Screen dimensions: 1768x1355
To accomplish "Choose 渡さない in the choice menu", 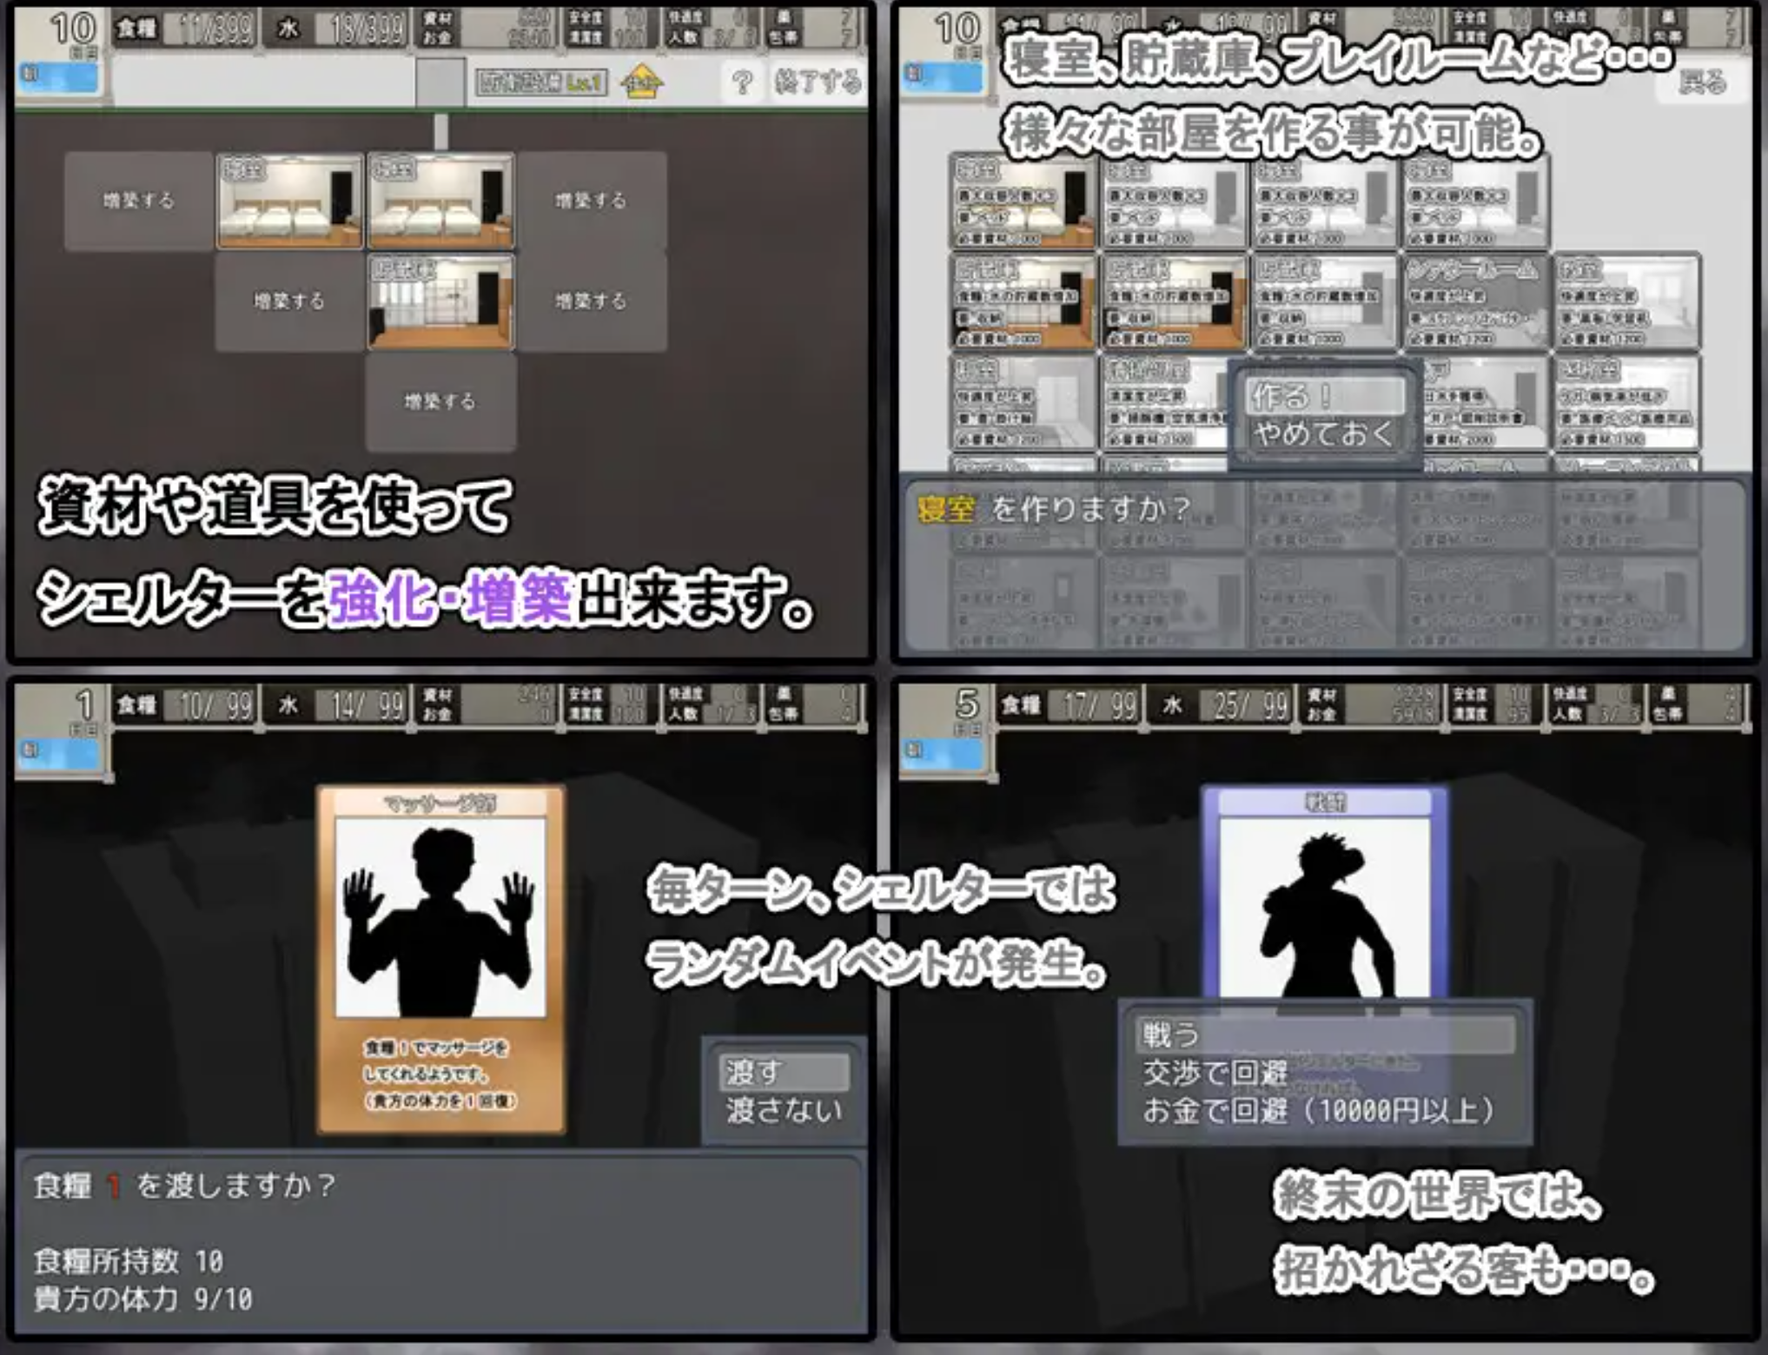I will pos(784,1110).
